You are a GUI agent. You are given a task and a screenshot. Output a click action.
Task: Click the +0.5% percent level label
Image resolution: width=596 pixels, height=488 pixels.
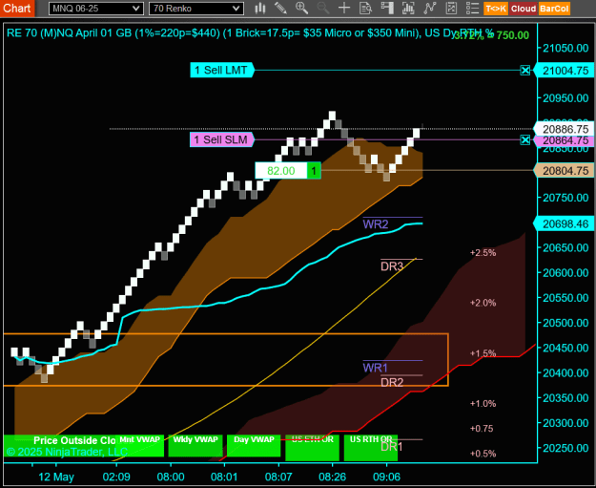click(483, 454)
